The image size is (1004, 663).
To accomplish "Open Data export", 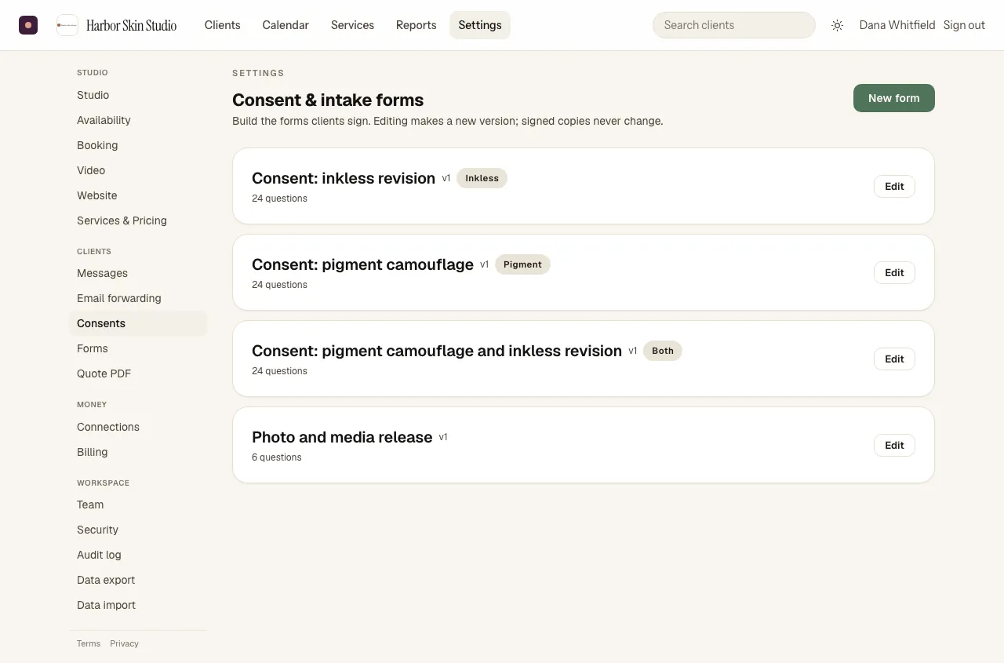I will (x=138, y=580).
